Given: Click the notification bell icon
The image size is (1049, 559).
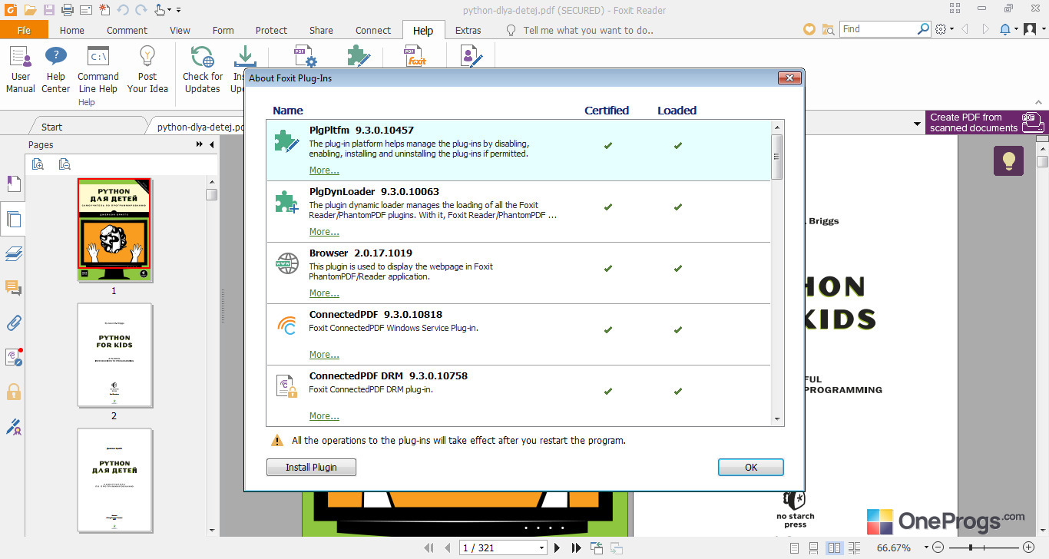Looking at the screenshot, I should coord(1005,29).
